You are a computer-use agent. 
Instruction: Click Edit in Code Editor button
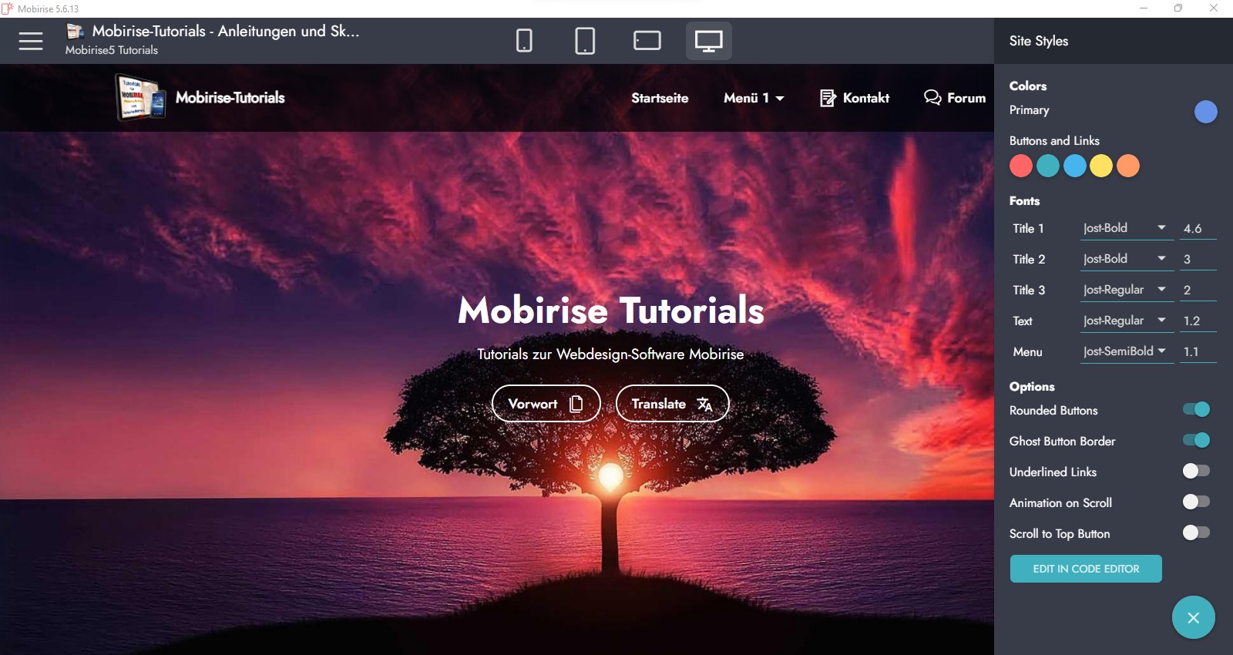click(x=1085, y=569)
